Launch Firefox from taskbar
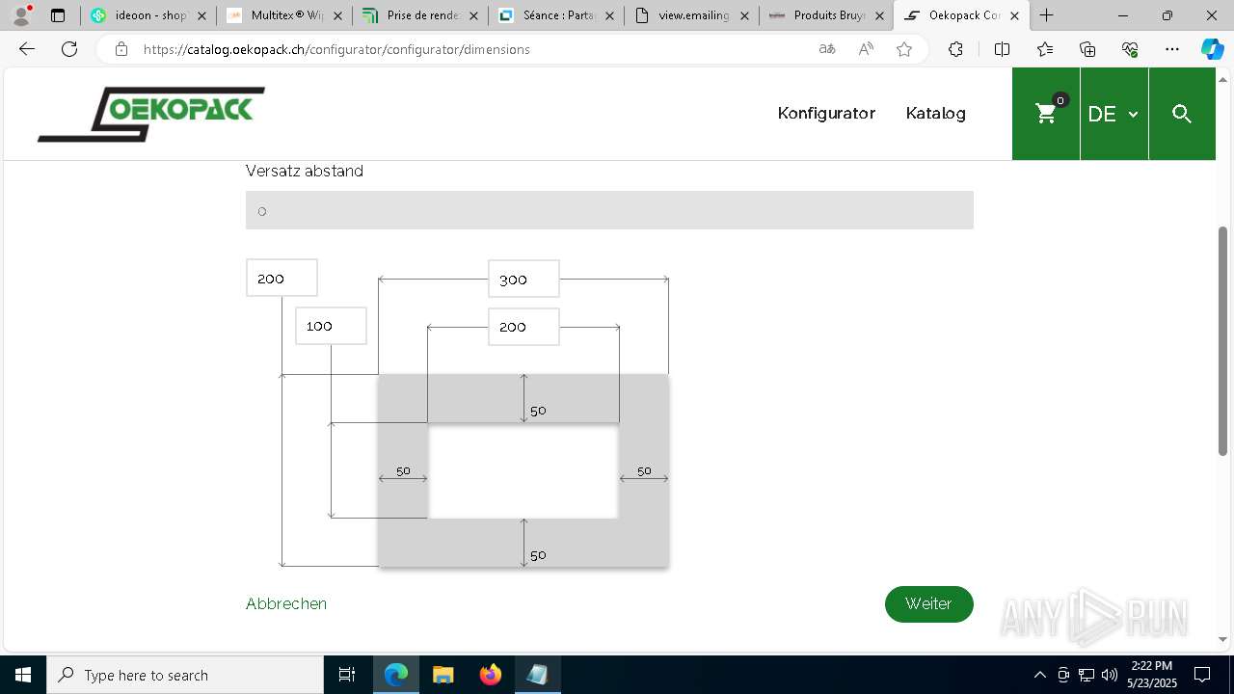Screen dimensions: 1234x694 point(490,675)
